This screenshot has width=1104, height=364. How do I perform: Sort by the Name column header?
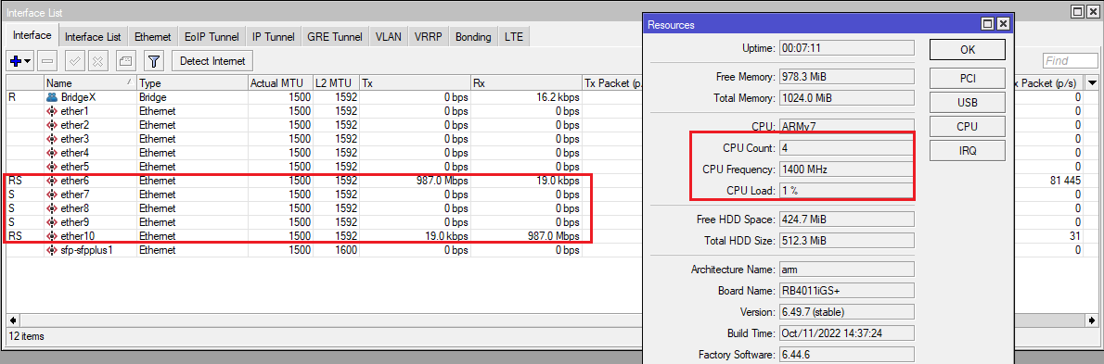pos(89,83)
